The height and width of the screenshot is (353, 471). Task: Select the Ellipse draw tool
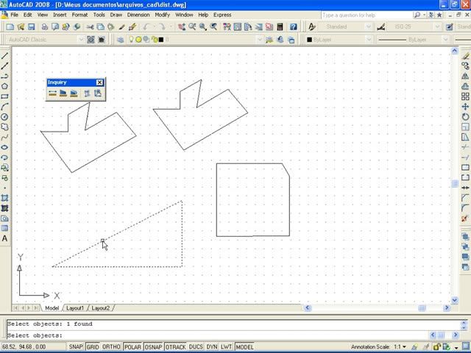(x=4, y=147)
